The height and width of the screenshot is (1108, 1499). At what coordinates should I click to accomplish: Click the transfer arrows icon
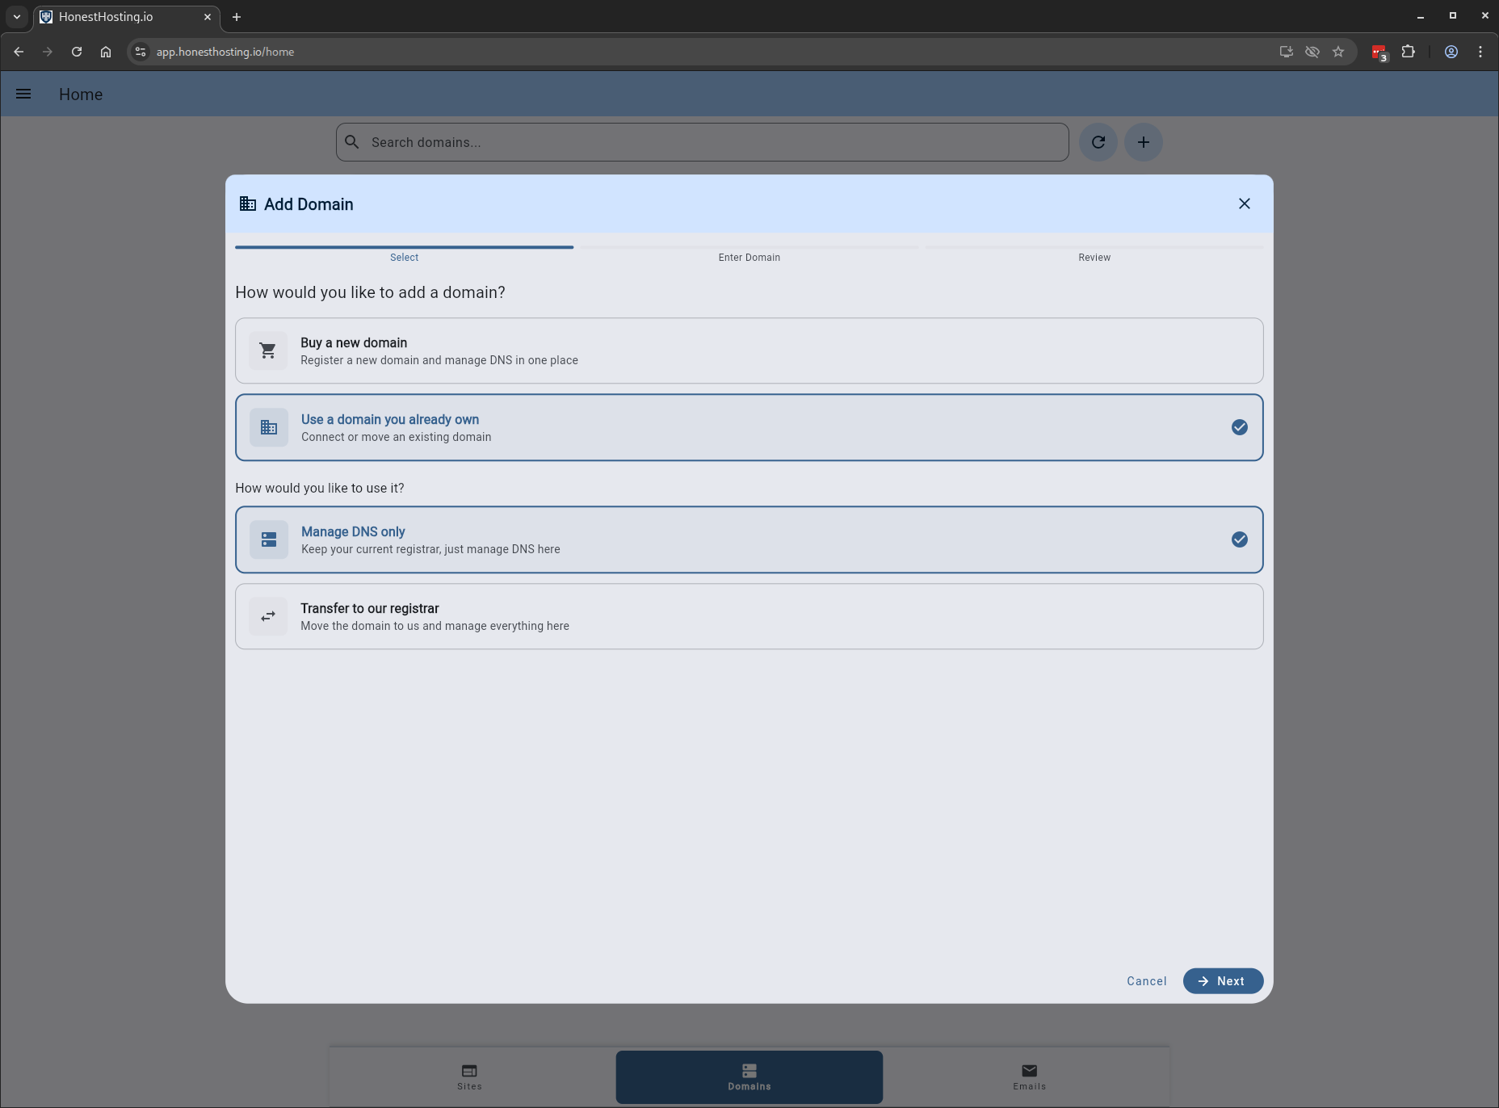tap(268, 617)
